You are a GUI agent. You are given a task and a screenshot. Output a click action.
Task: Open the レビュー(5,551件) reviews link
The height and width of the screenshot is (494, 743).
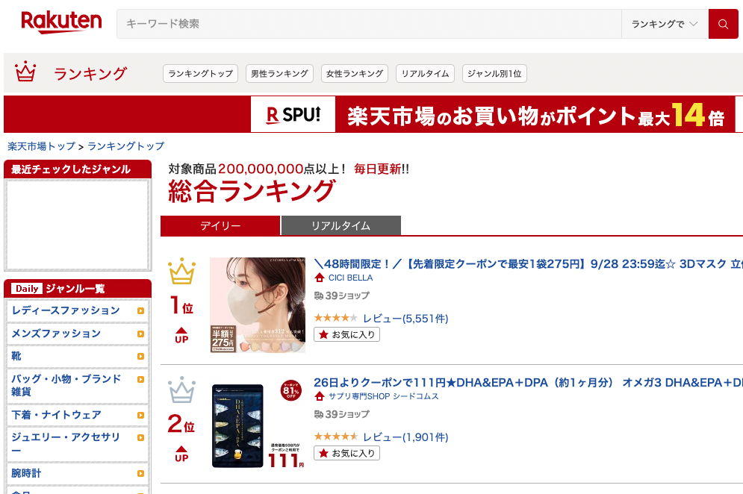click(x=405, y=319)
